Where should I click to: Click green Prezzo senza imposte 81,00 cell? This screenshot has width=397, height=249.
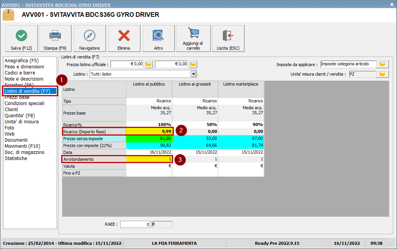coord(149,139)
